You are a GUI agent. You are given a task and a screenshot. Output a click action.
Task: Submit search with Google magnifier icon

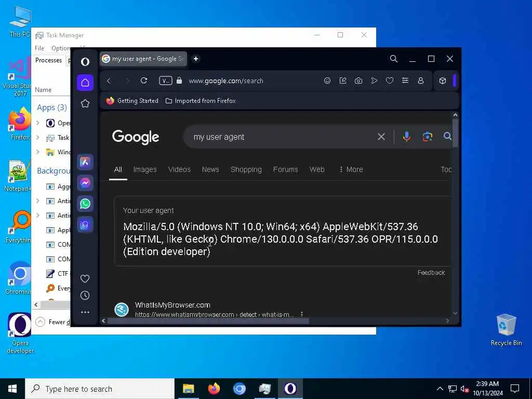[x=447, y=137]
